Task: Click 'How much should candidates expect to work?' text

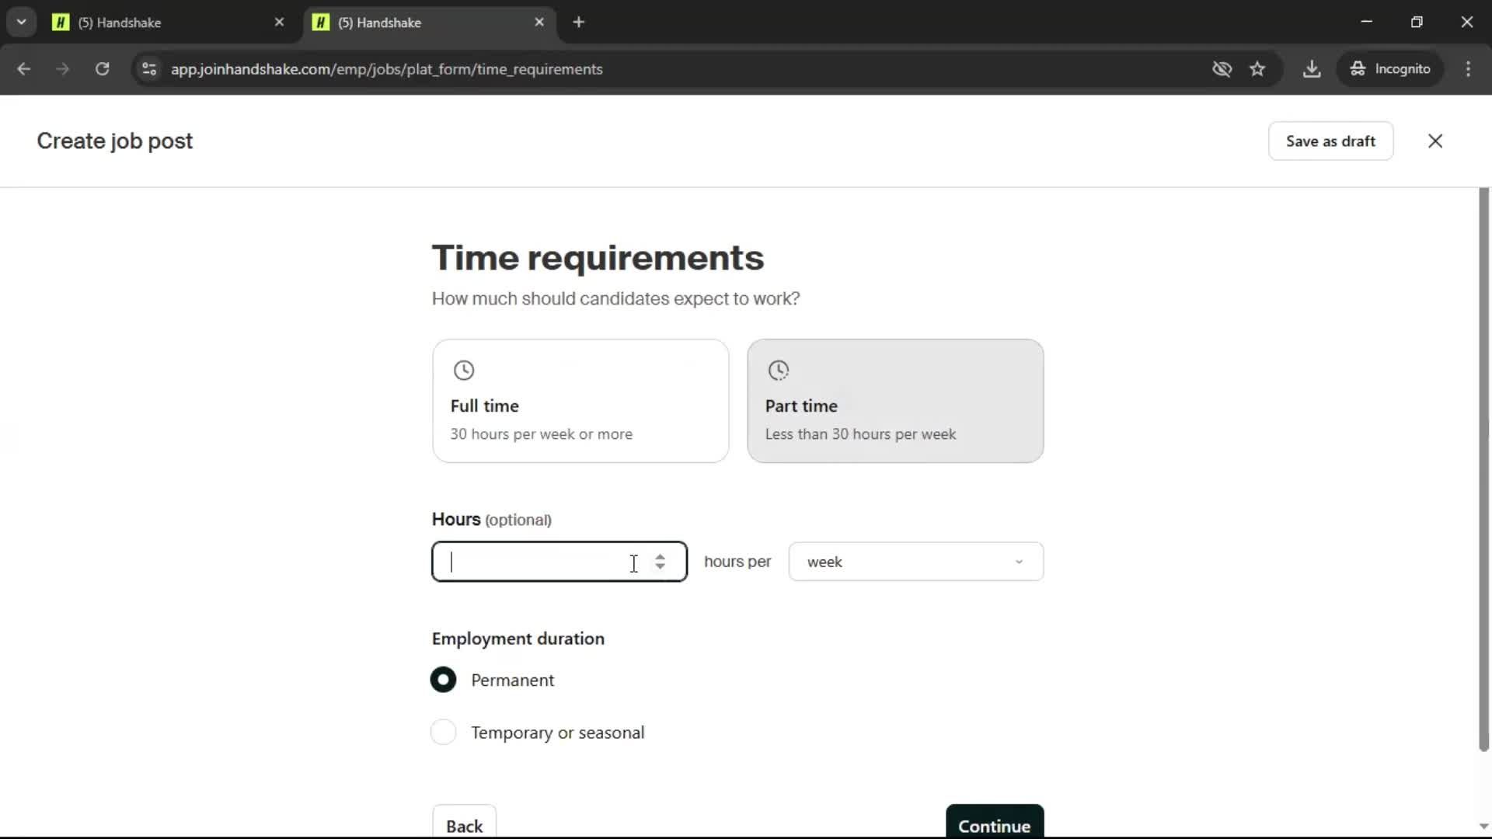Action: (x=615, y=299)
